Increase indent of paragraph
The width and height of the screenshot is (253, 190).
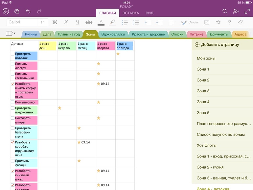[160, 22]
